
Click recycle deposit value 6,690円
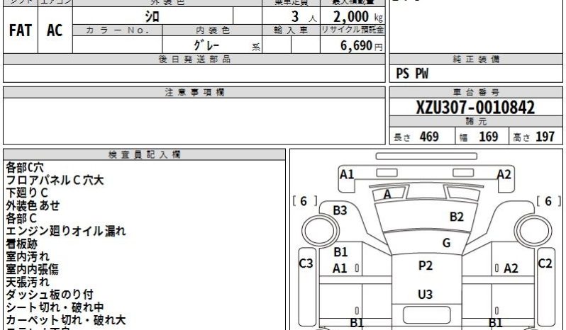tap(361, 45)
